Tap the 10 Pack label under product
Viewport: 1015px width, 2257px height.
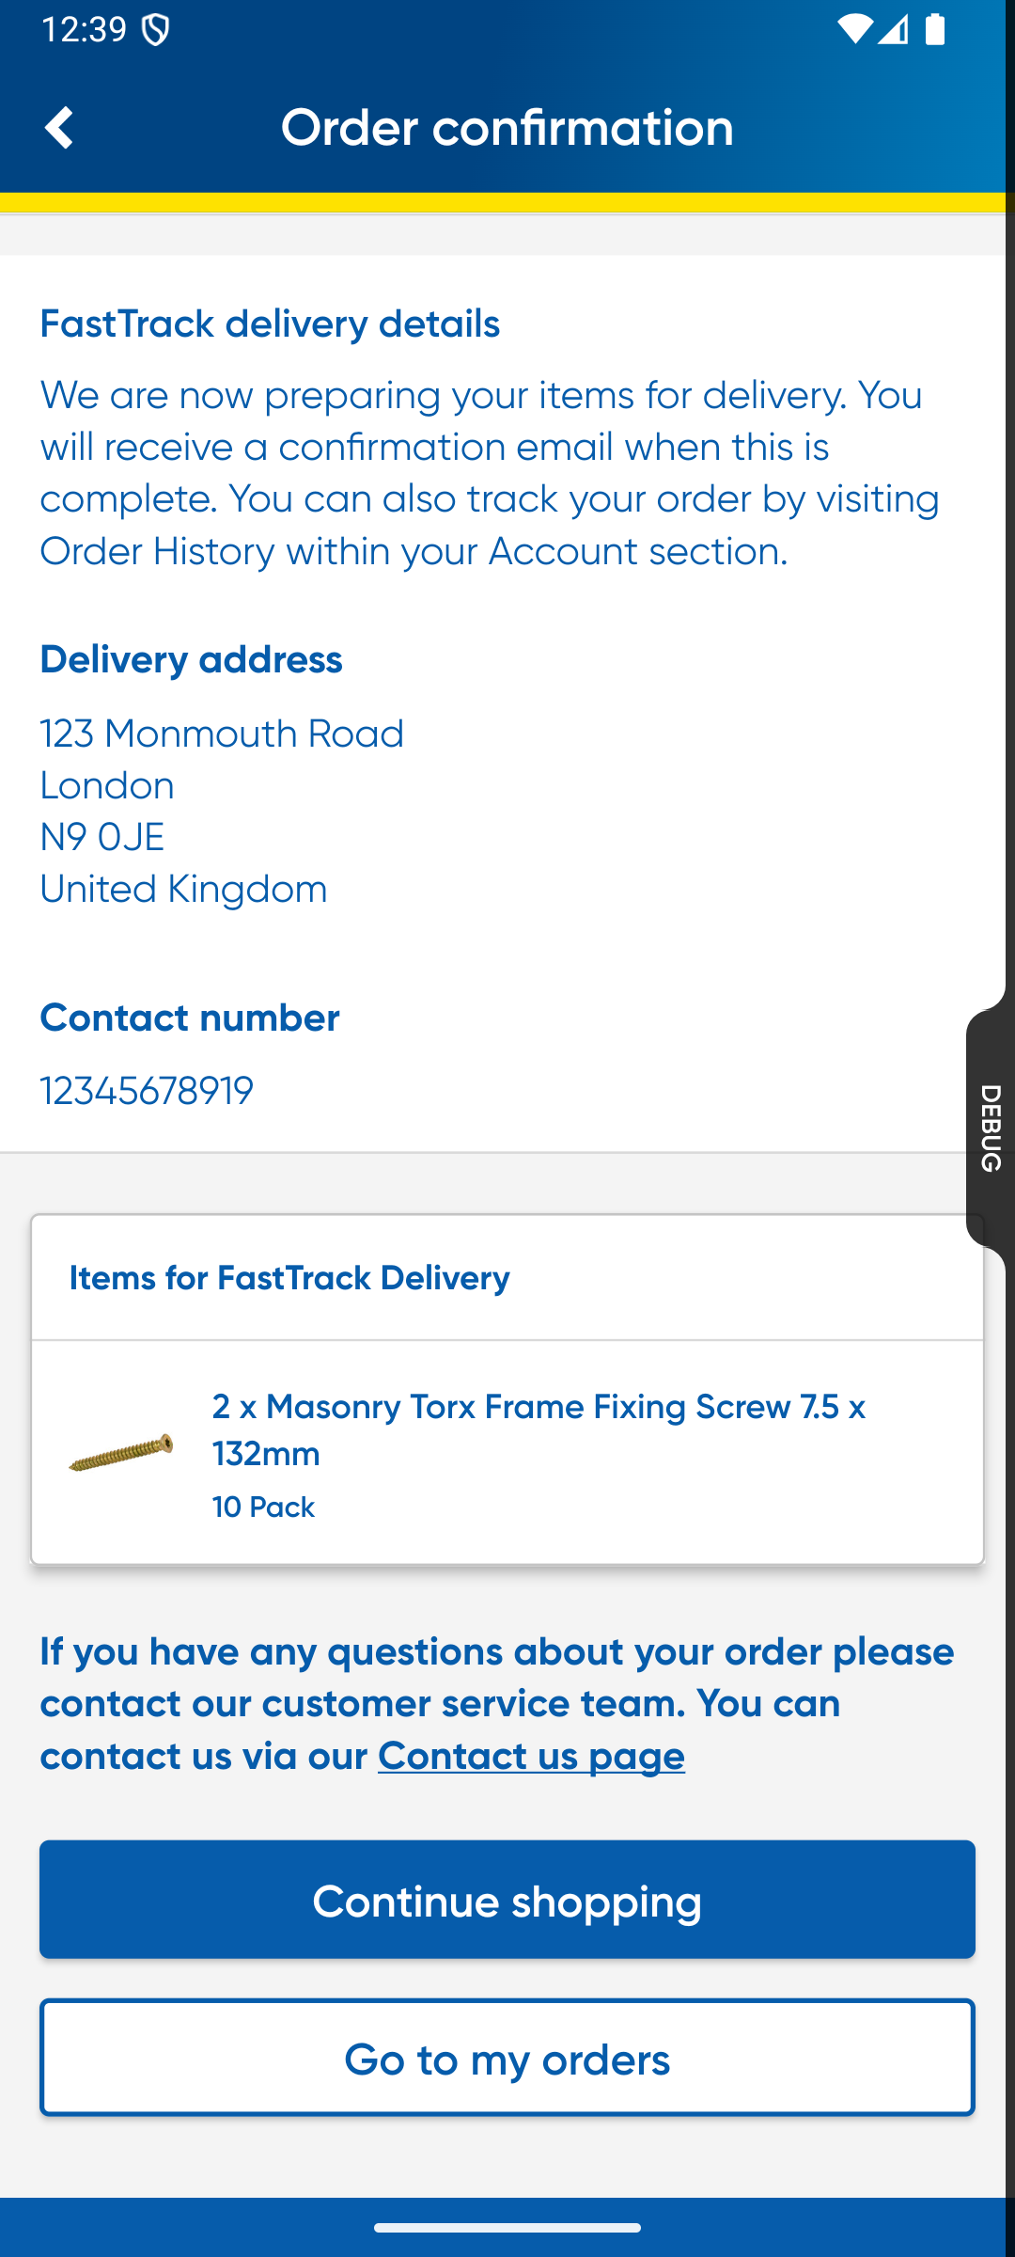pos(263,1507)
